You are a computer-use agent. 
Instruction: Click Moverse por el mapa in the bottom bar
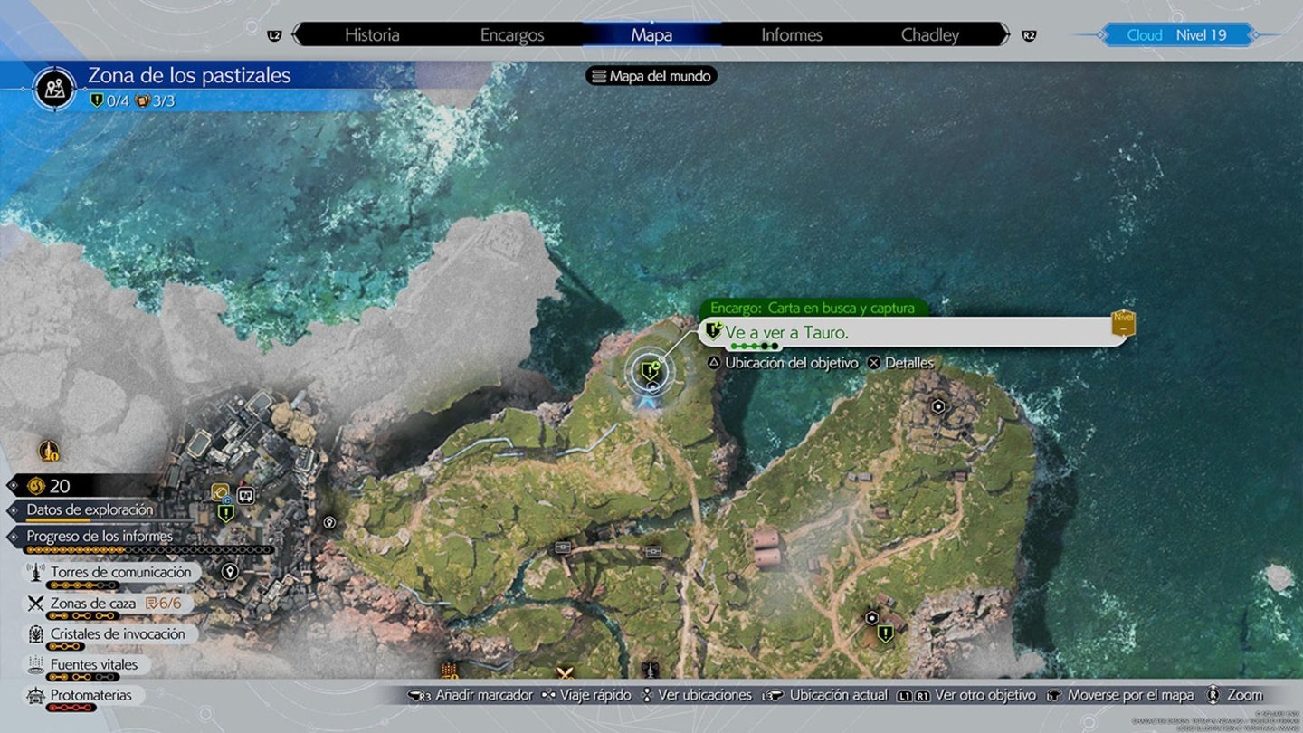point(1121,695)
